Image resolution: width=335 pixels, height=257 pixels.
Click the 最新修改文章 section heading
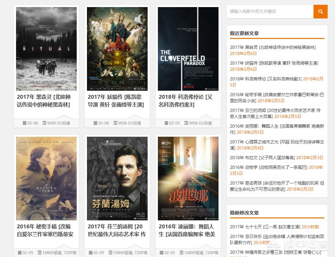244,213
